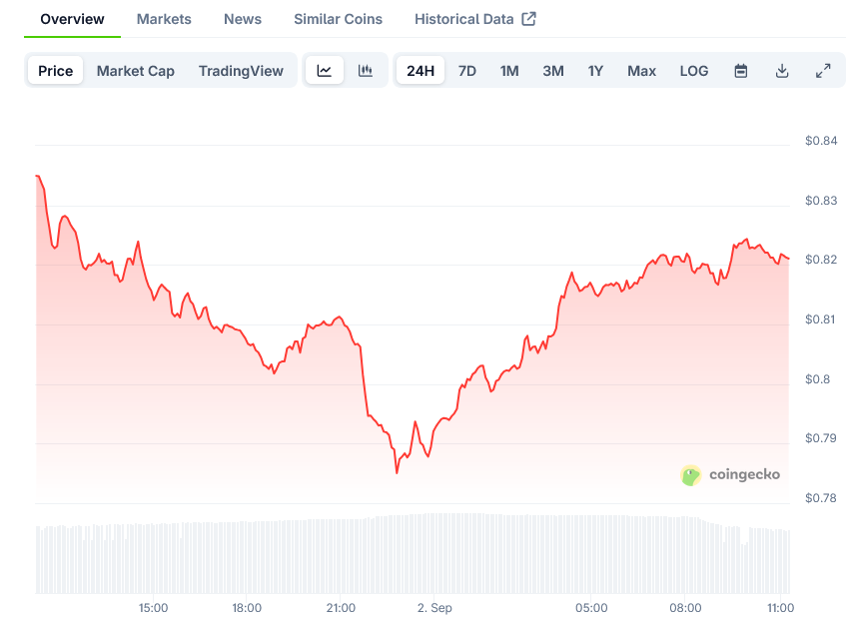The width and height of the screenshot is (846, 625).
Task: Click the 05:00 time axis label
Action: [x=591, y=608]
